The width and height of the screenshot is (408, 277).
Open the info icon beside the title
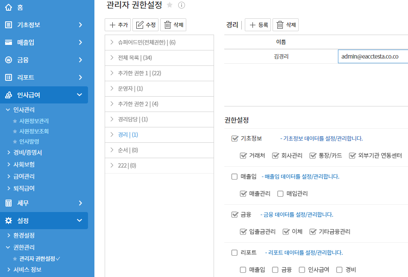click(181, 5)
